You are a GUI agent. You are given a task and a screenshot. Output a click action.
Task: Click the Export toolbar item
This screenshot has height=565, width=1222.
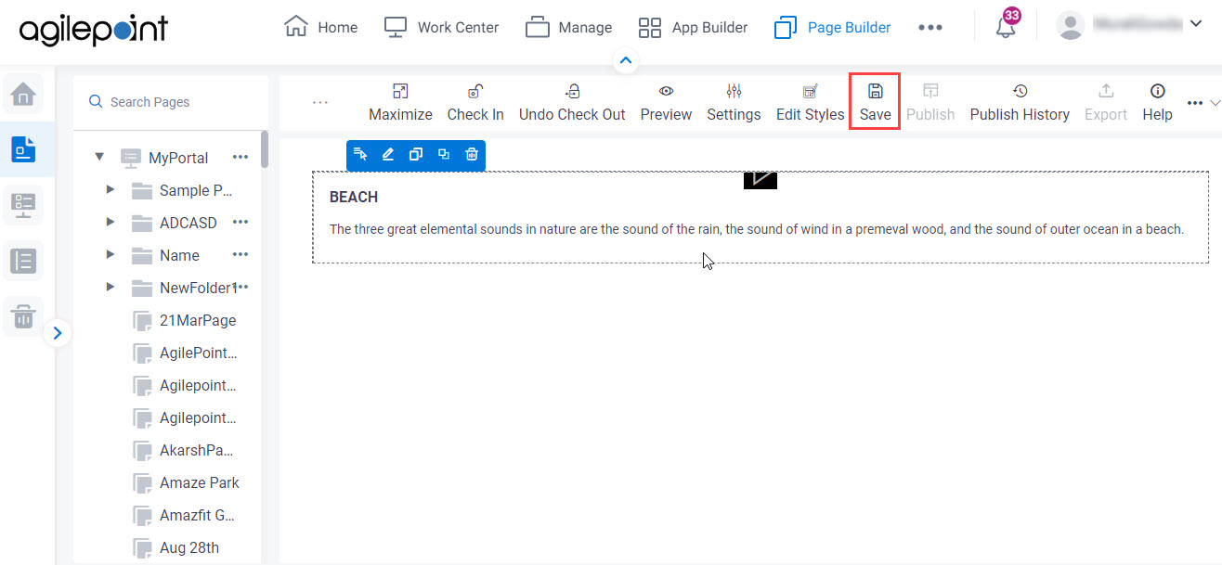click(1106, 102)
